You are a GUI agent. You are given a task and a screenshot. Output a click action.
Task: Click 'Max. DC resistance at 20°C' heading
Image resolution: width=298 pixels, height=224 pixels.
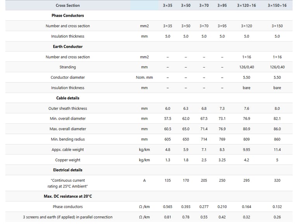coord(68,196)
